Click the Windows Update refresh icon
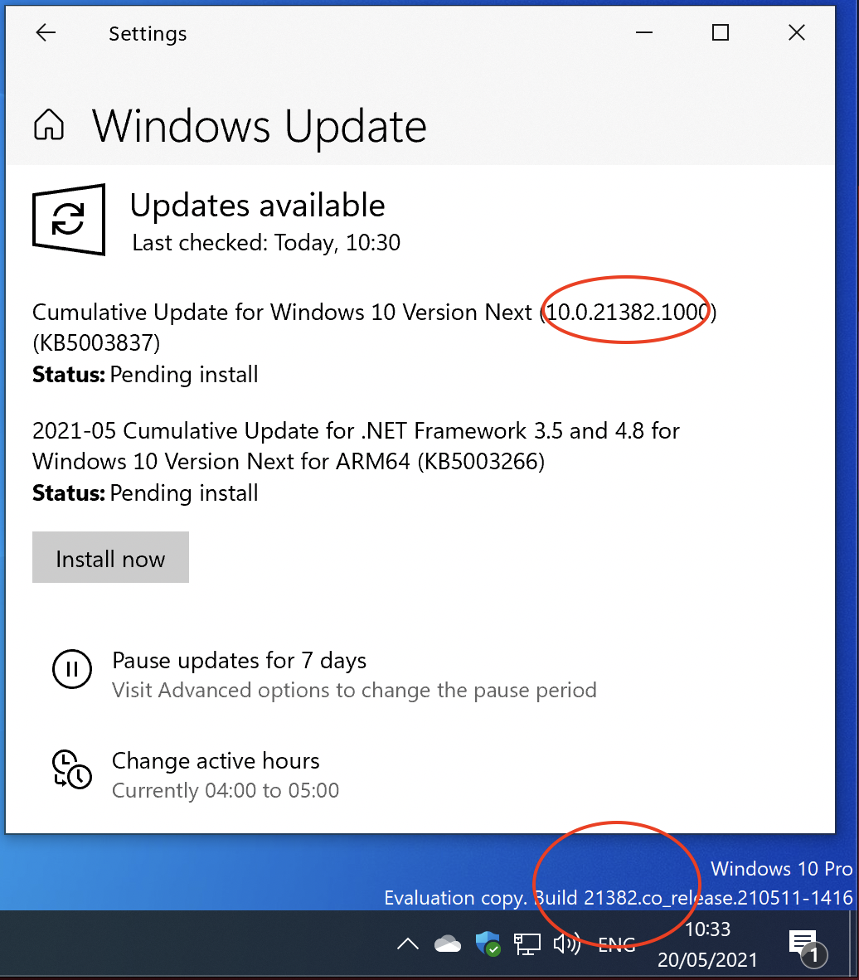 pyautogui.click(x=69, y=220)
